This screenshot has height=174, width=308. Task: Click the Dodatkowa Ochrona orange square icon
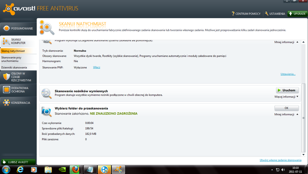[6, 90]
